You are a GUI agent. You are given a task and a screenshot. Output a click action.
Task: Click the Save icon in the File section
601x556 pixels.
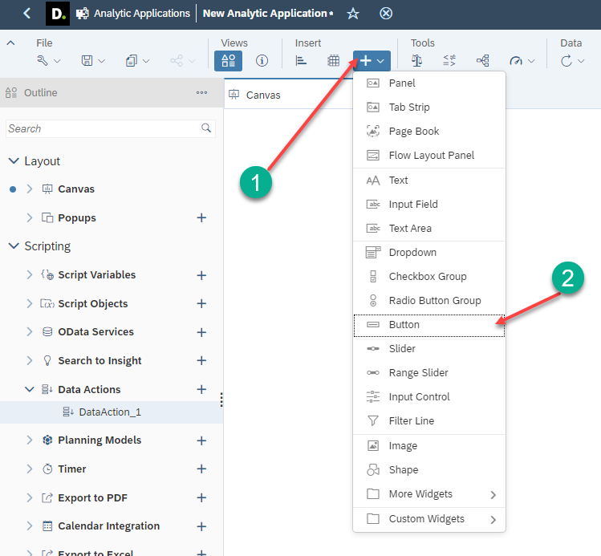point(87,61)
